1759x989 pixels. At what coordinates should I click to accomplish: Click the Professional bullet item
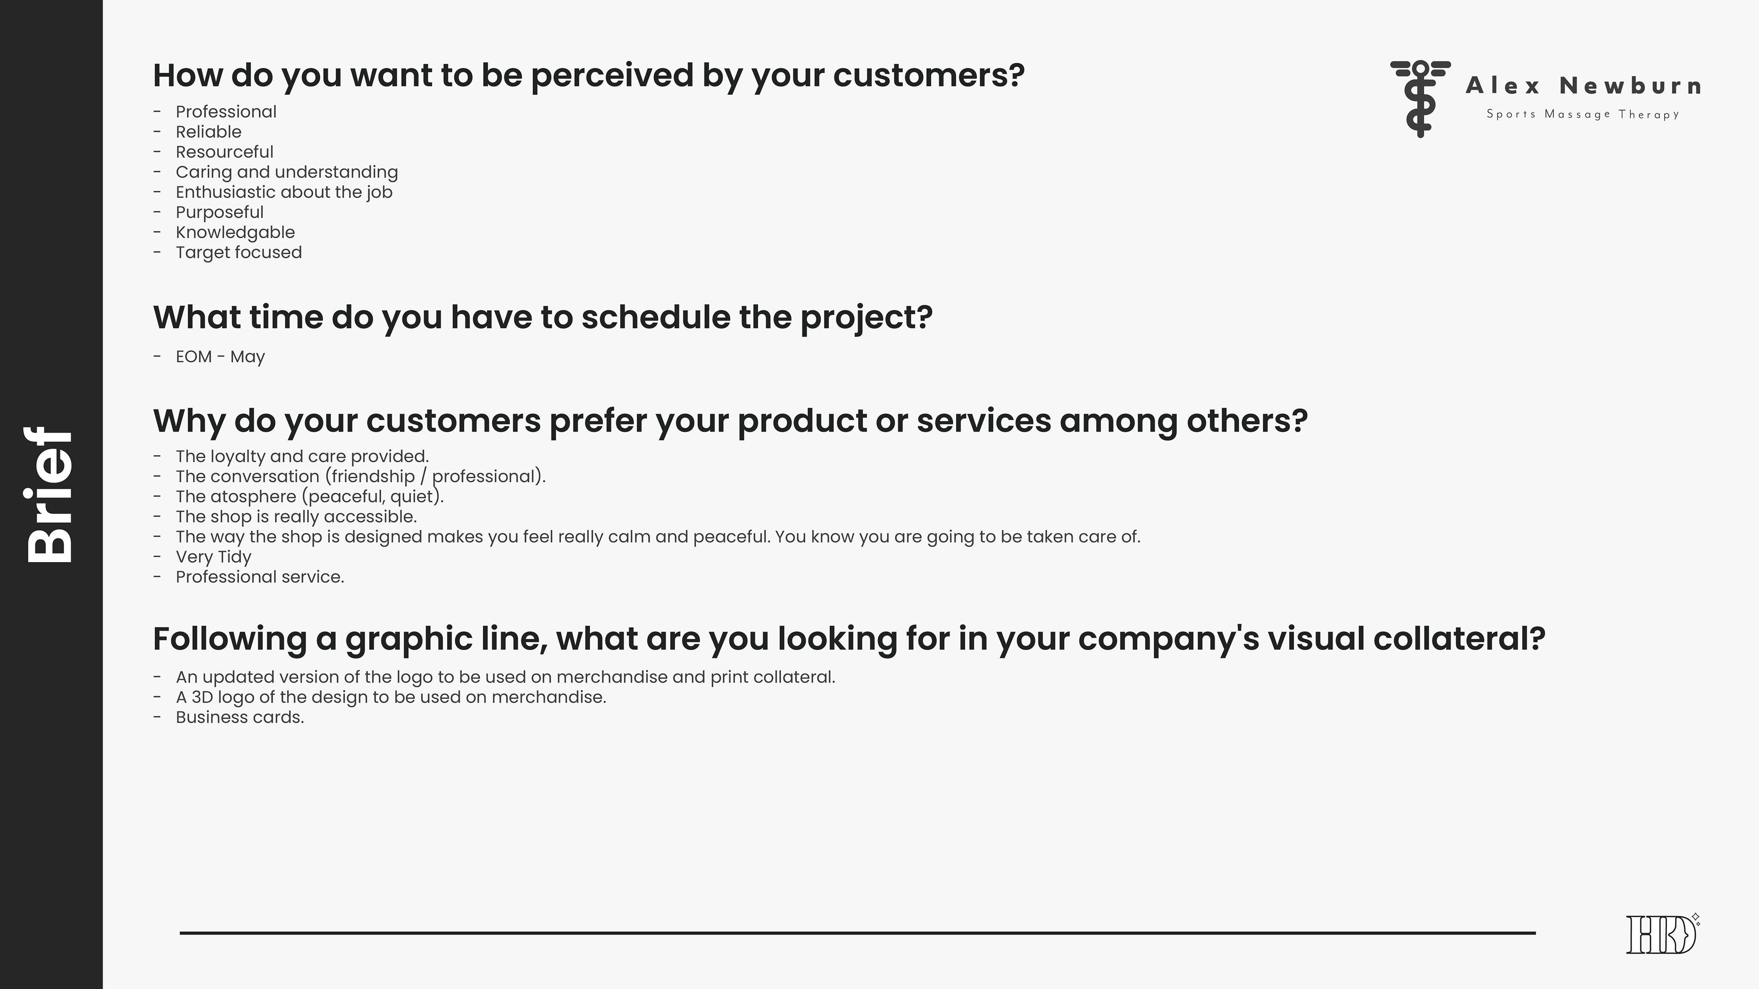[x=226, y=112]
